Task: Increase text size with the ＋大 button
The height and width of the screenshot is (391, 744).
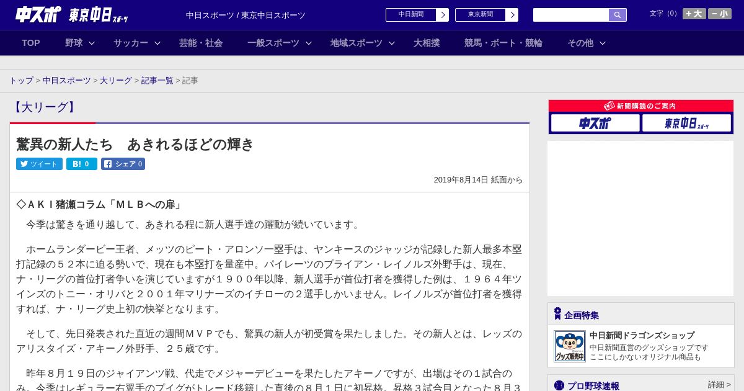Action: pos(694,14)
